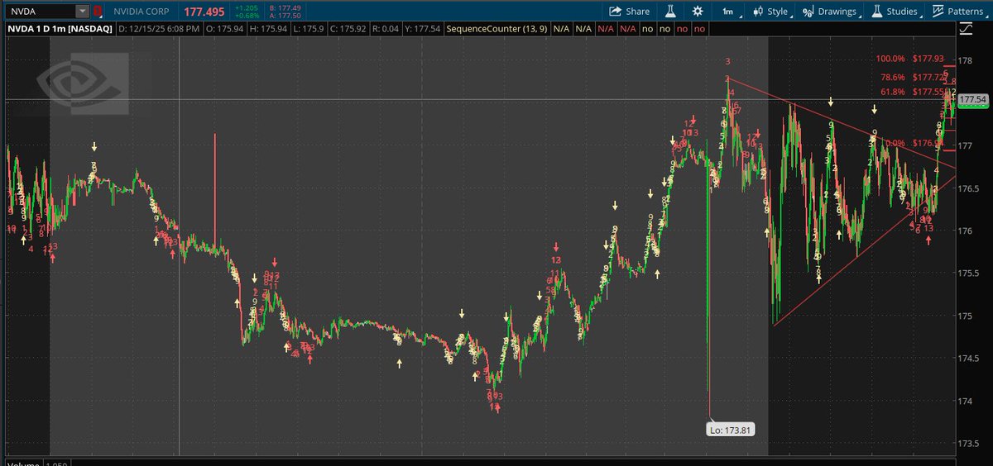The height and width of the screenshot is (466, 993).
Task: Open the Style menu
Action: [x=770, y=12]
